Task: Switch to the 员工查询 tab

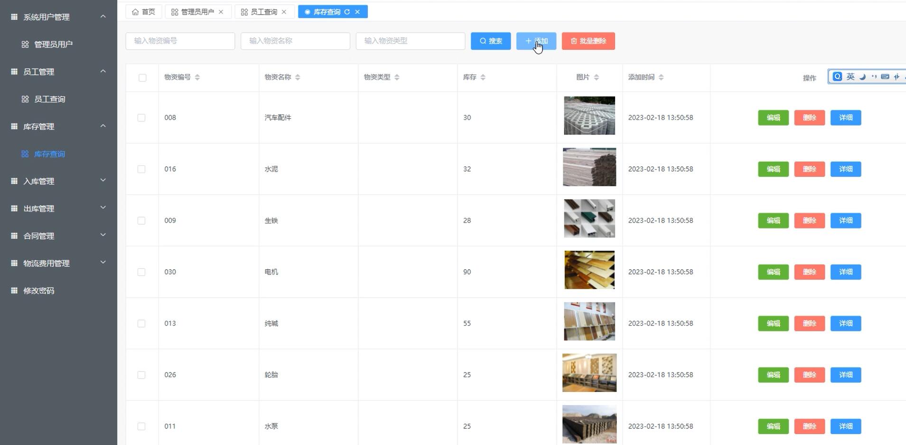Action: (x=264, y=12)
